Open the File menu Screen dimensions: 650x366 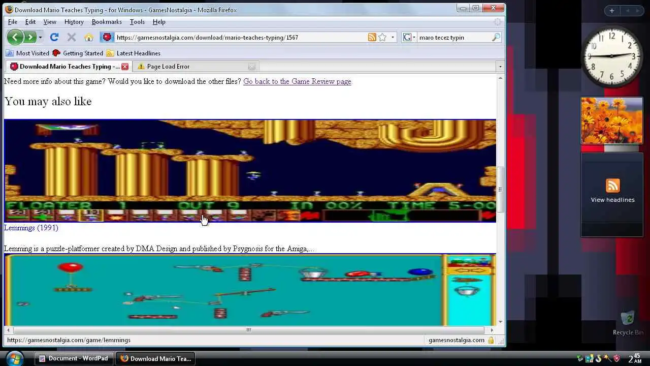[13, 22]
